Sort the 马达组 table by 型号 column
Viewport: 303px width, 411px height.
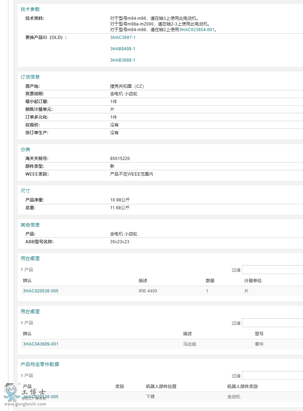pyautogui.click(x=259, y=334)
